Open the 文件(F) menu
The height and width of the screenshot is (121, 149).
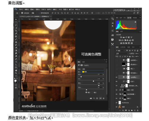coord(21,9)
